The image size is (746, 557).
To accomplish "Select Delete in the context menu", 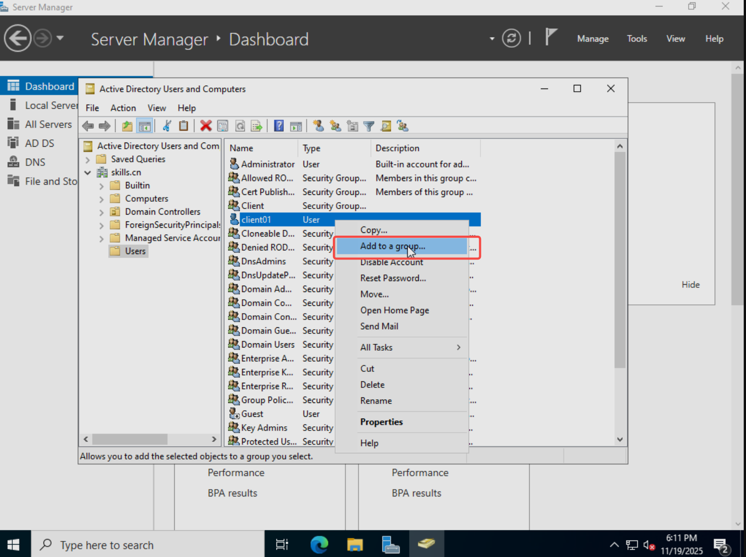I will pyautogui.click(x=402, y=385).
